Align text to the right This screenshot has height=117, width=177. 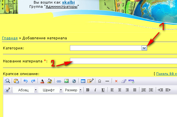coord(127,90)
